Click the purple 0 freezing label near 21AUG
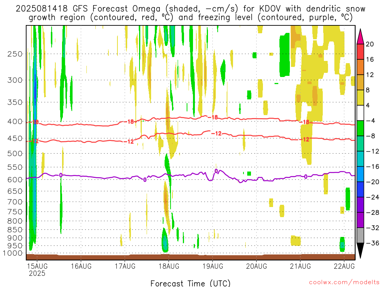 point(306,176)
